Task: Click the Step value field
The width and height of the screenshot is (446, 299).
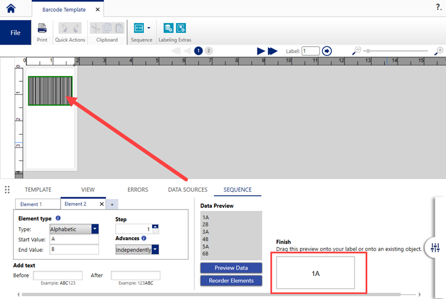Action: [134, 229]
